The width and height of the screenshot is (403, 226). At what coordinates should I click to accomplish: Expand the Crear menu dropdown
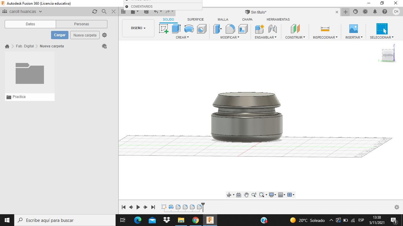182,37
